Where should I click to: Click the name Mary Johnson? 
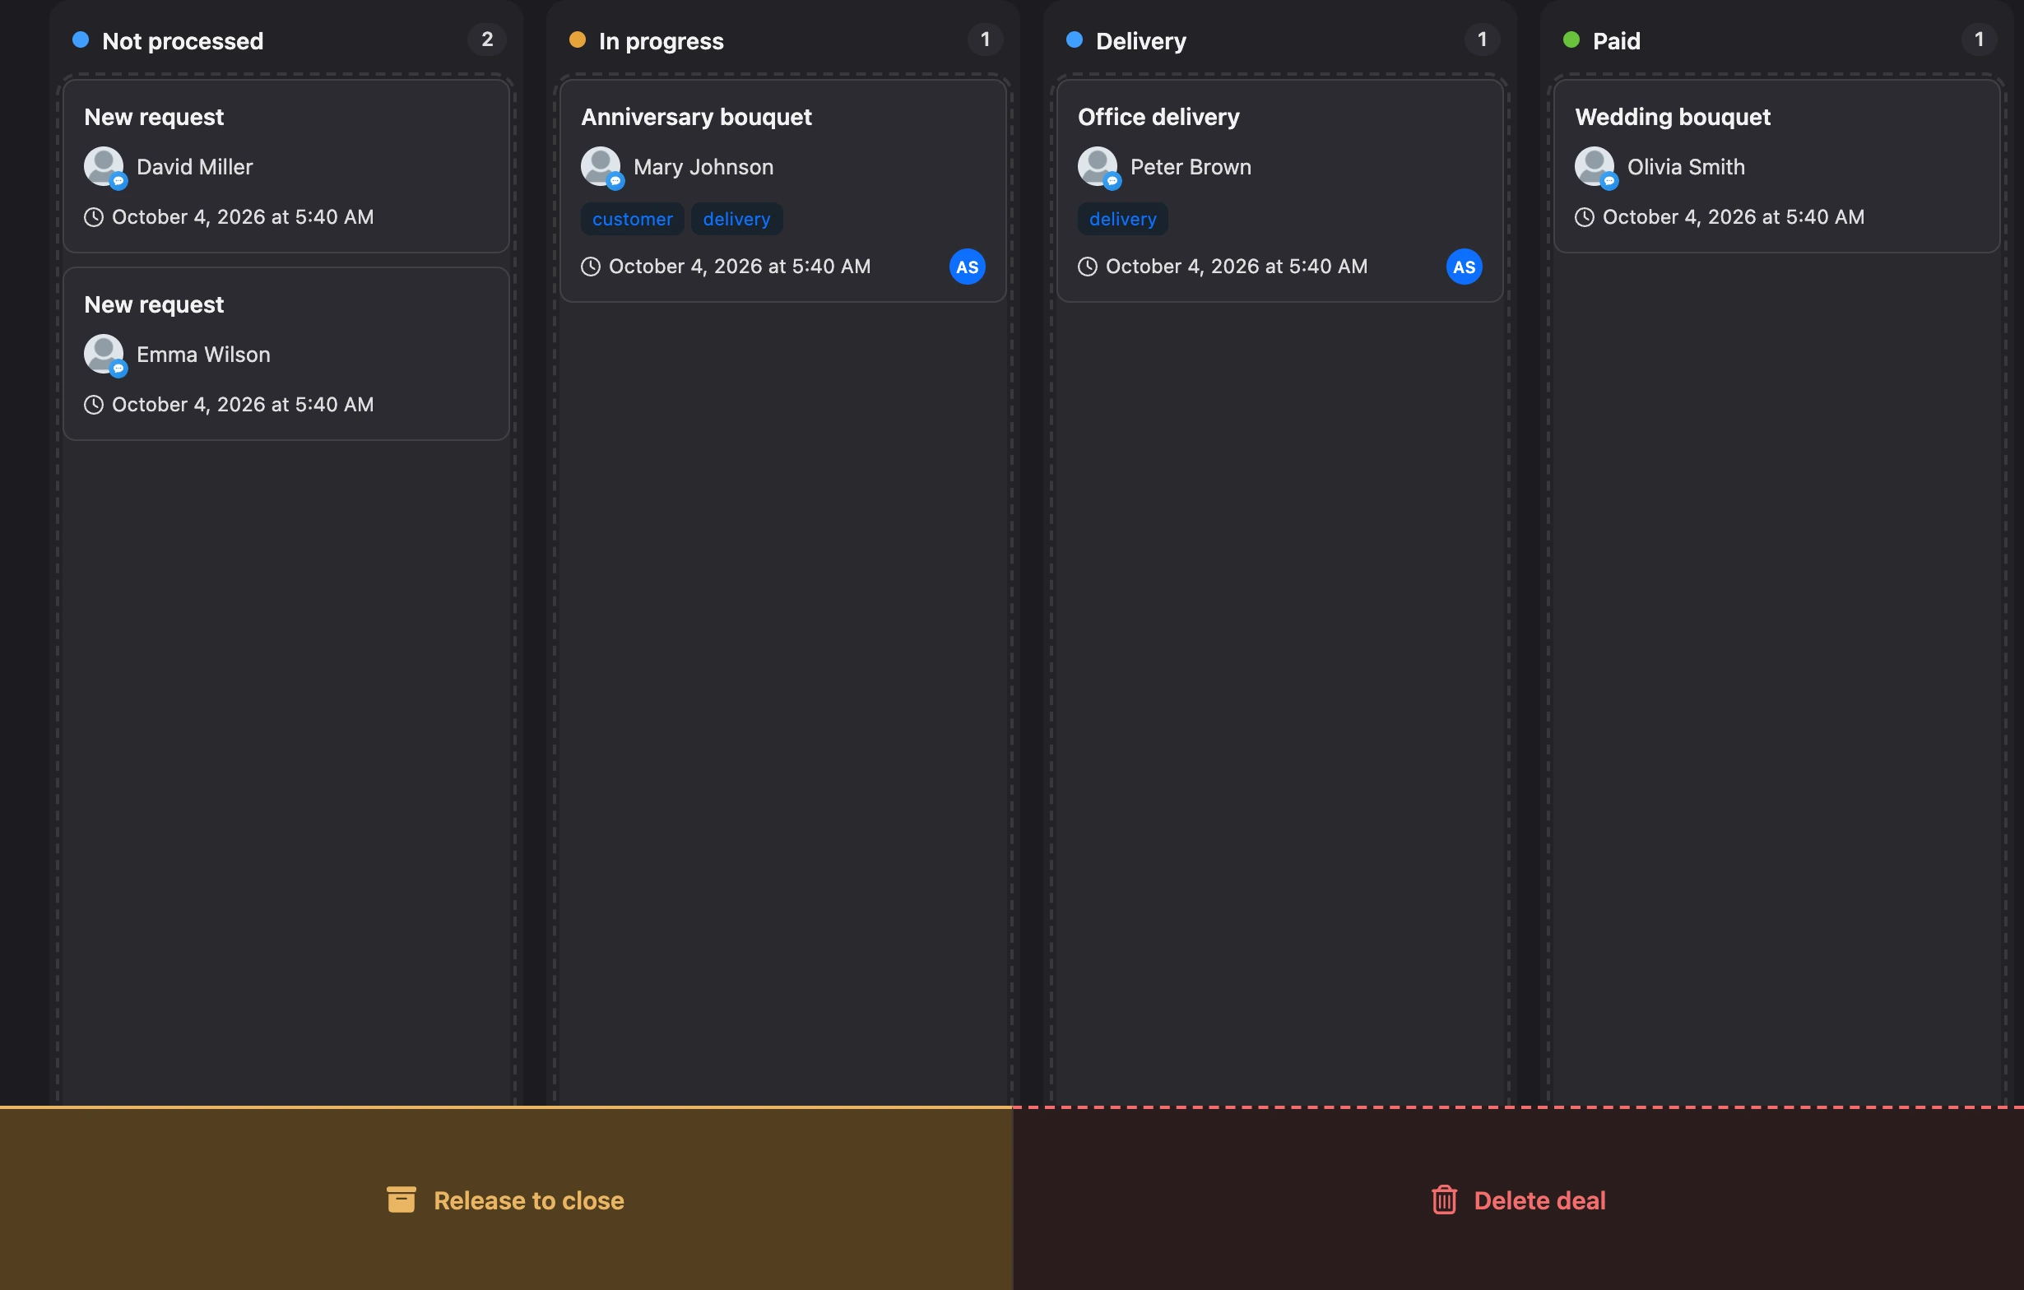pyautogui.click(x=703, y=166)
